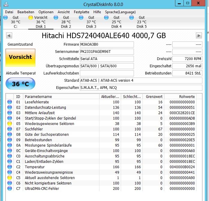Click yellow circle of Wiederzugewiesene Sektoren row
The width and height of the screenshot is (209, 201).
tap(10, 124)
